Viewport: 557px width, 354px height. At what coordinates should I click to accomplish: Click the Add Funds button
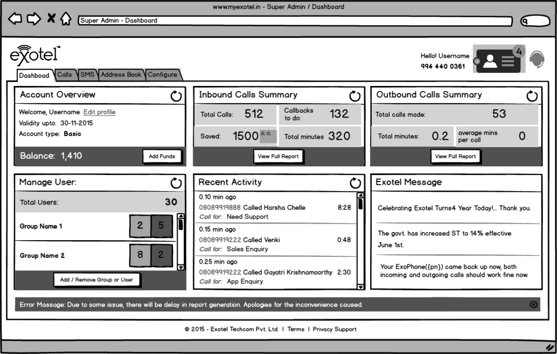pyautogui.click(x=162, y=156)
